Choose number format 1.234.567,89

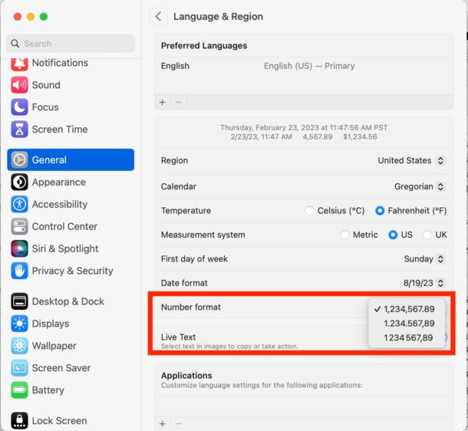click(409, 324)
